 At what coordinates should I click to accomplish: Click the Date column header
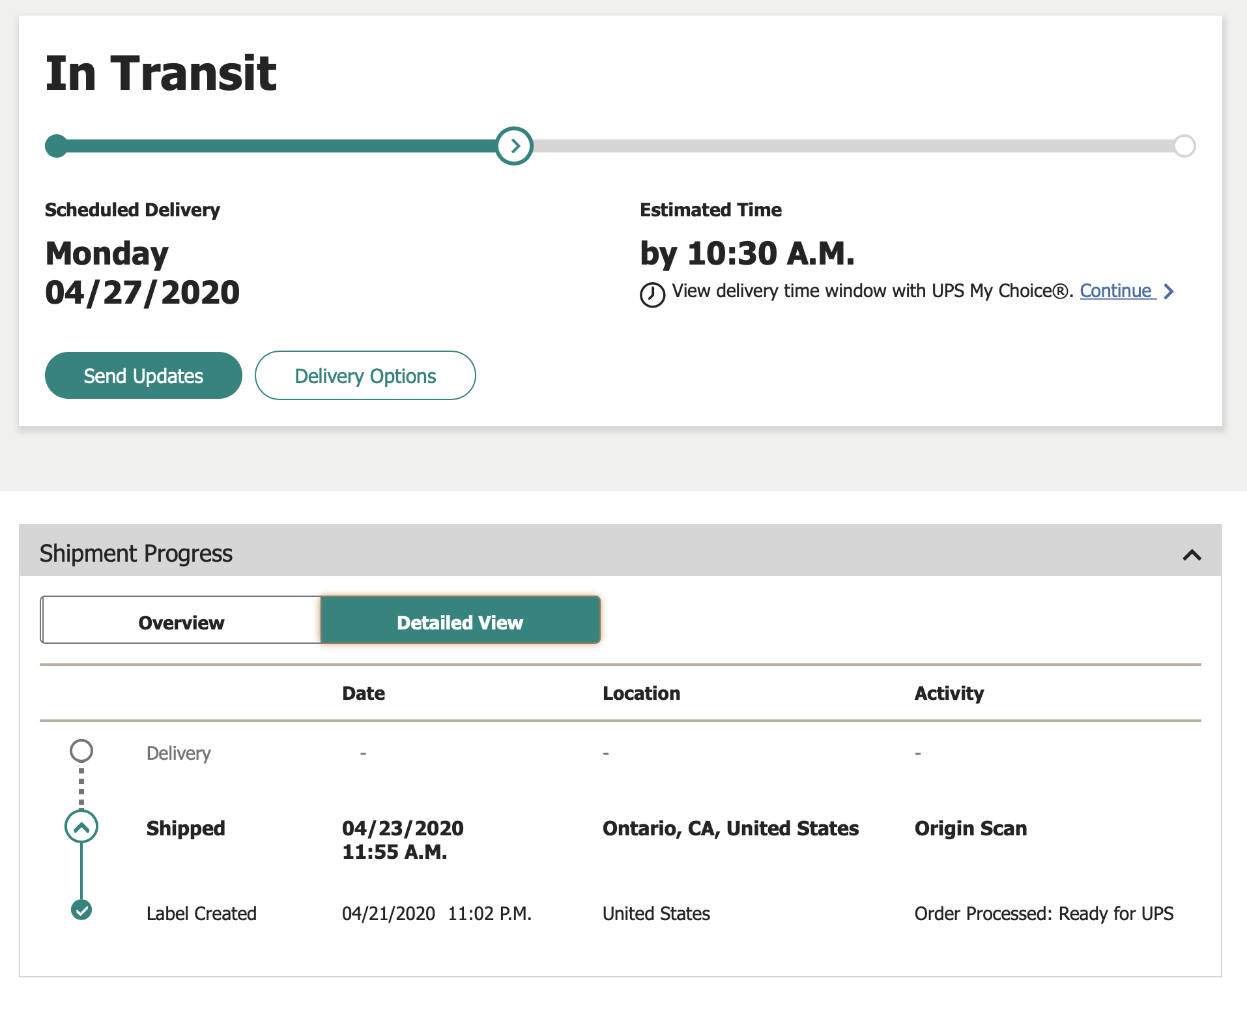(x=364, y=693)
